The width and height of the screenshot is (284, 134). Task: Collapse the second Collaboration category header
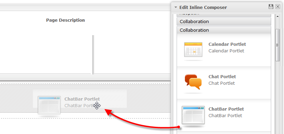[x=224, y=30]
